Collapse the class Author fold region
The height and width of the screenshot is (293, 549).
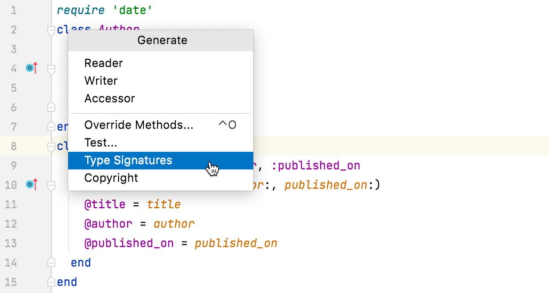[51, 30]
